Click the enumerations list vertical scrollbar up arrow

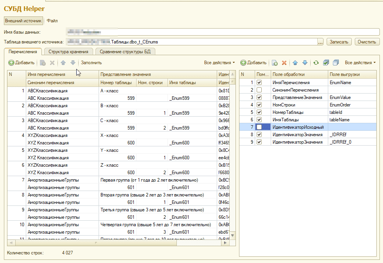click(x=232, y=74)
